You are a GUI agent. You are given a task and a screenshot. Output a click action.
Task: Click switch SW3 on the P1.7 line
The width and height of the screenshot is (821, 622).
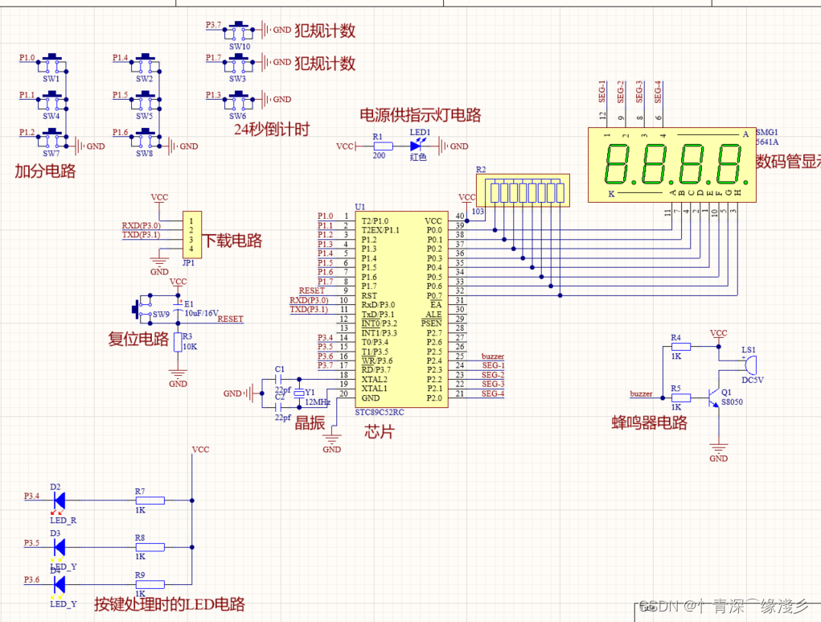[239, 64]
